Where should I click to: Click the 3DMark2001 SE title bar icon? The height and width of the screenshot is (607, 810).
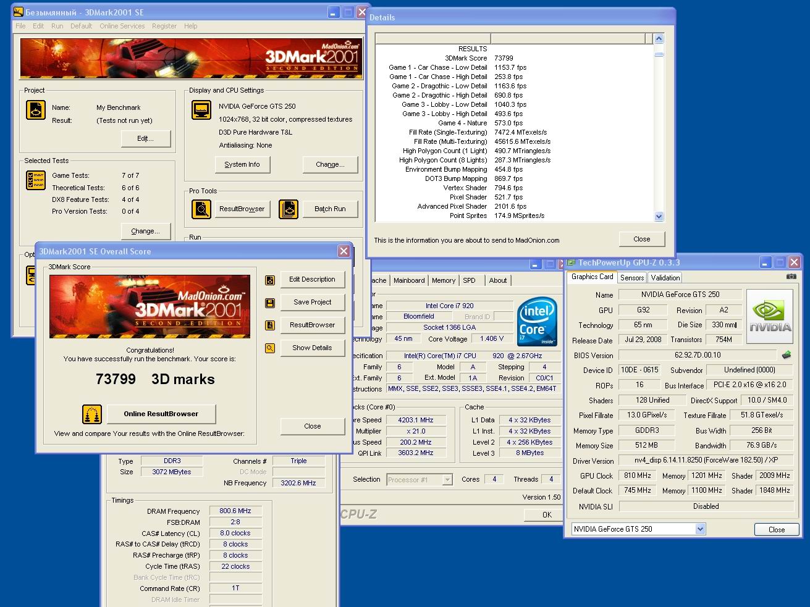pyautogui.click(x=18, y=12)
